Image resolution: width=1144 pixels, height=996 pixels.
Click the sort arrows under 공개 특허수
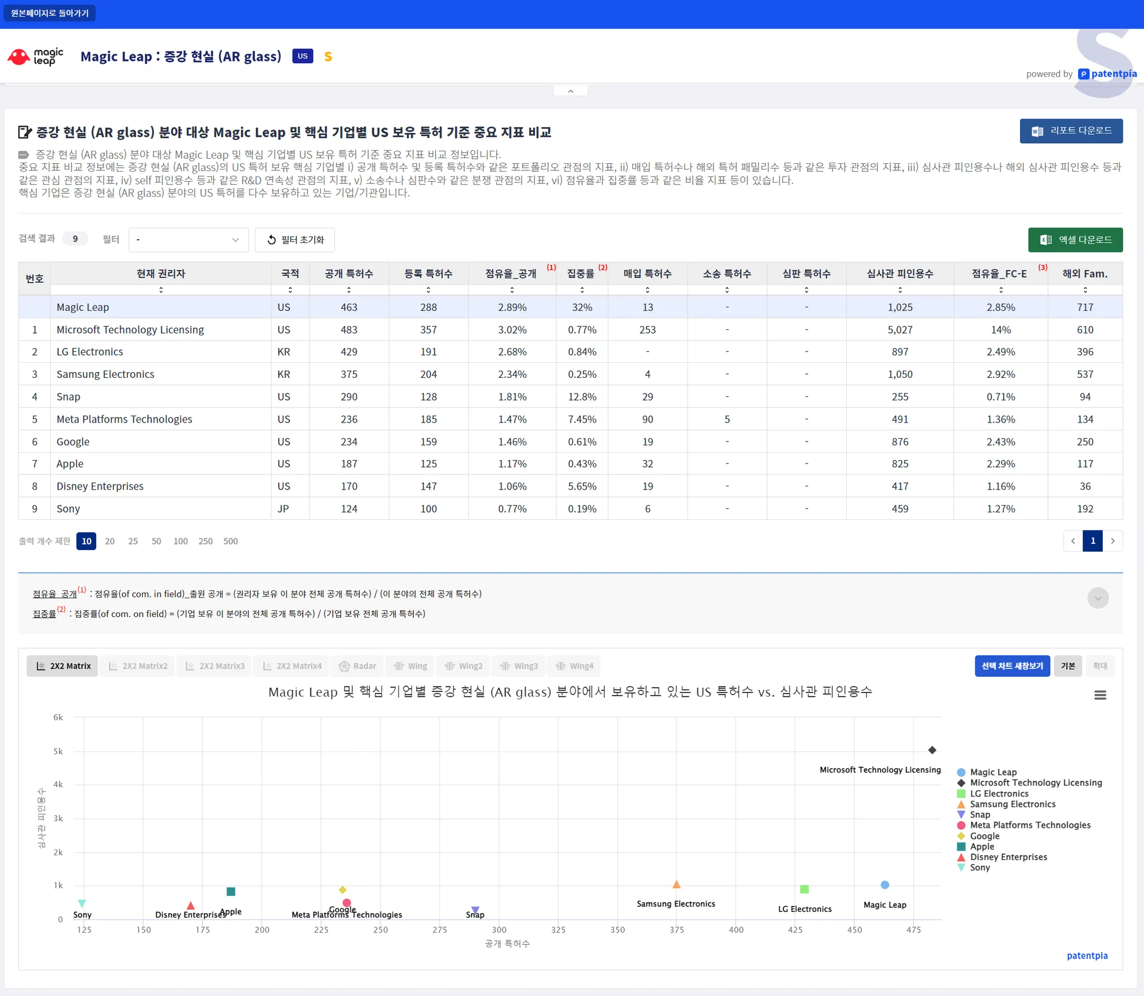[349, 290]
